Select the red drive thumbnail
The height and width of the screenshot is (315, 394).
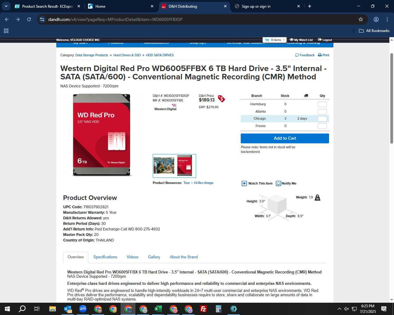click(185, 165)
